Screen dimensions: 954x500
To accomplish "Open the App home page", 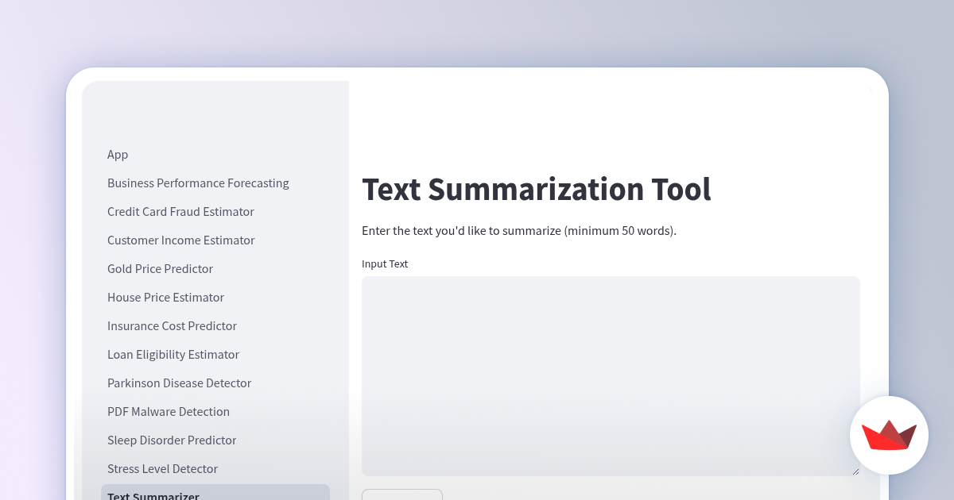I will (x=118, y=154).
